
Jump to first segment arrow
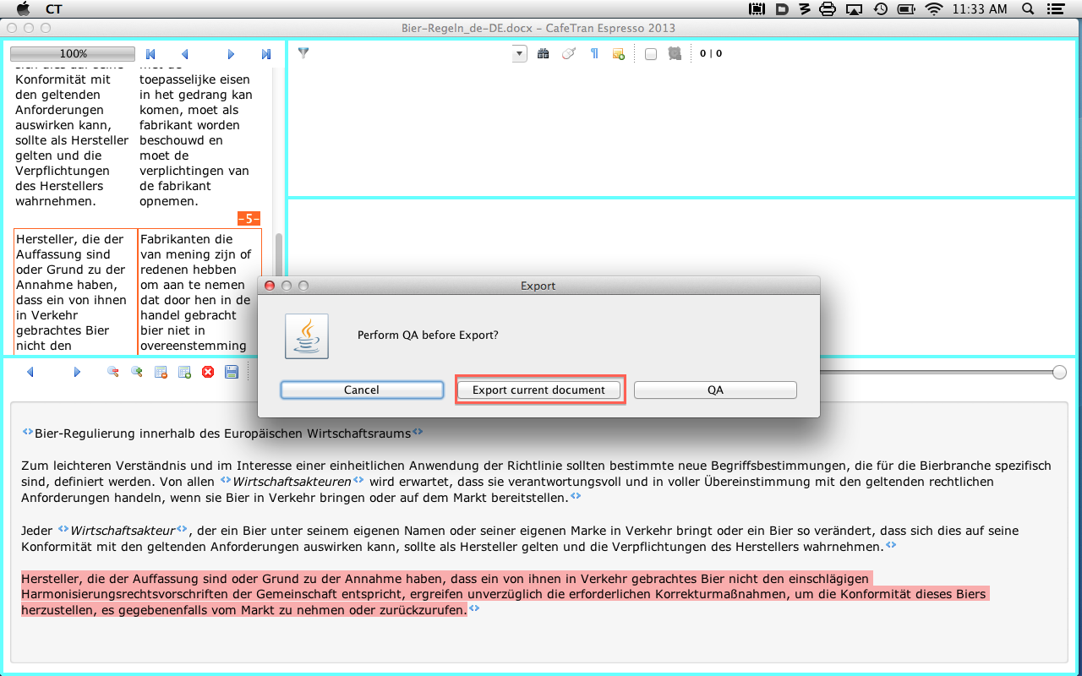[x=150, y=54]
